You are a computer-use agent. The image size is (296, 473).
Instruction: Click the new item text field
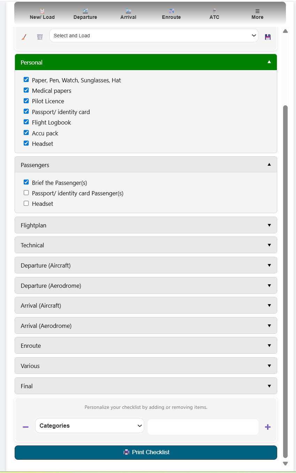203,427
